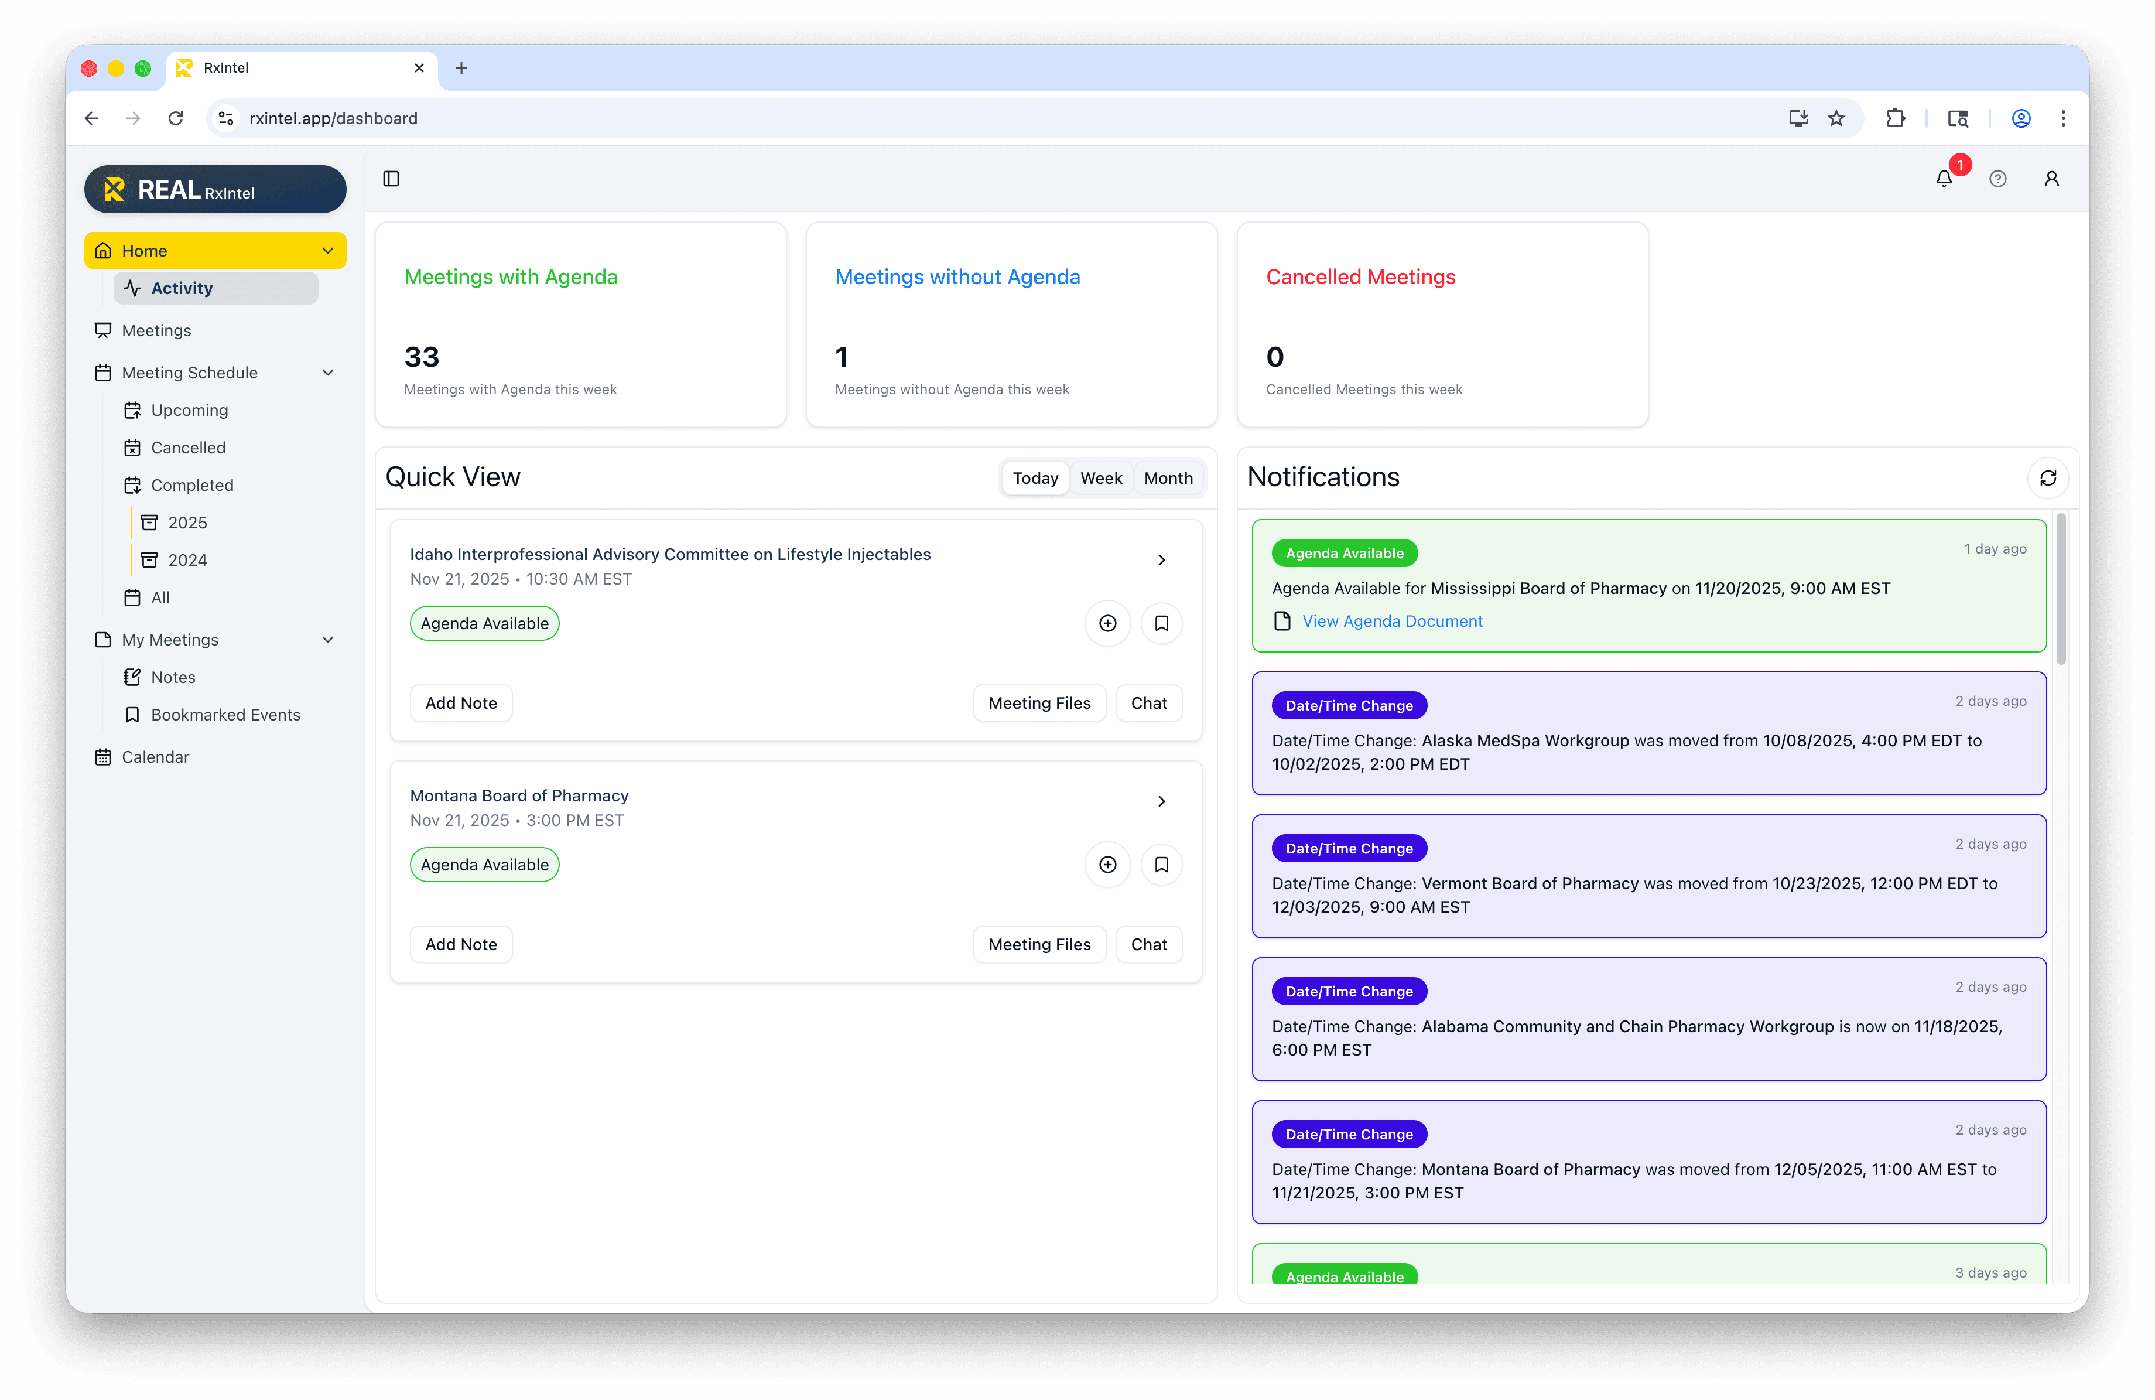Viewport: 2155px width, 1400px height.
Task: Bookmark the Idaho Advisory Committee meeting
Action: [x=1161, y=623]
